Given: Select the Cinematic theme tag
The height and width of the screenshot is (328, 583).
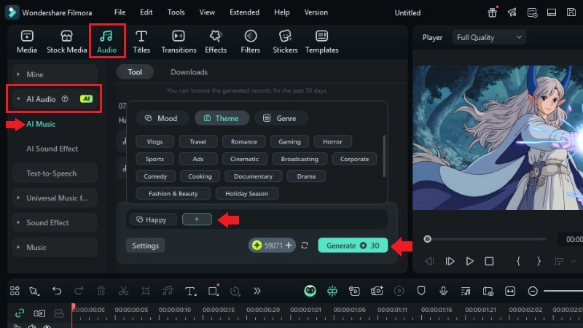Looking at the screenshot, I should [x=244, y=159].
